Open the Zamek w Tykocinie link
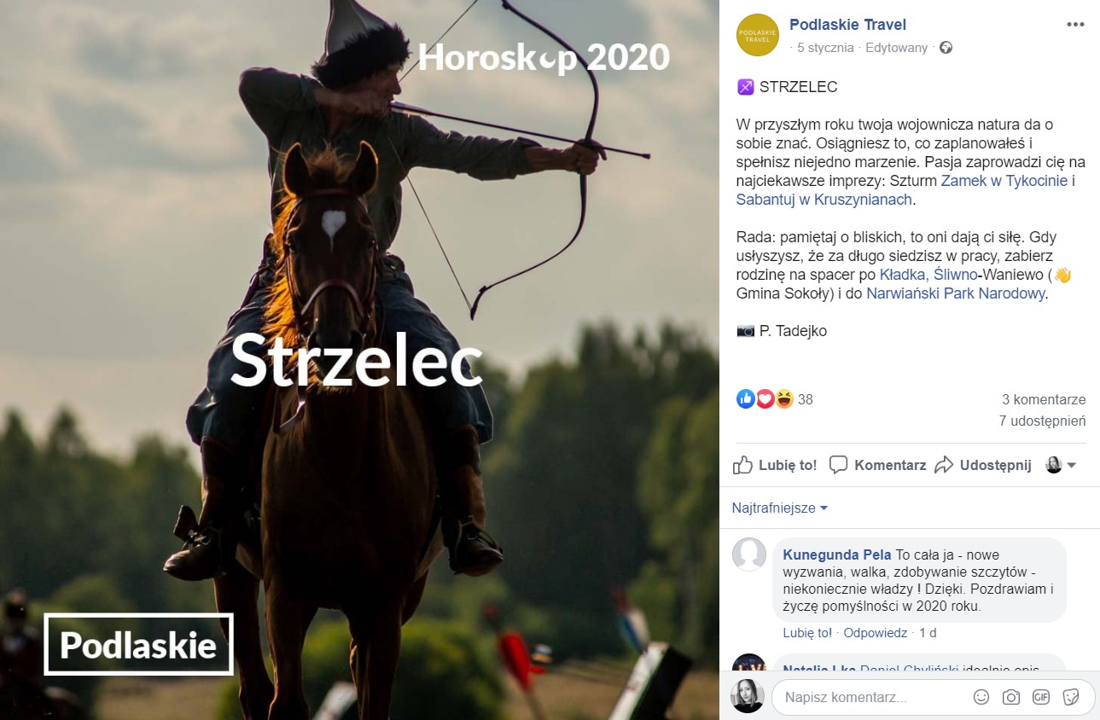The height and width of the screenshot is (720, 1100). 1004,181
